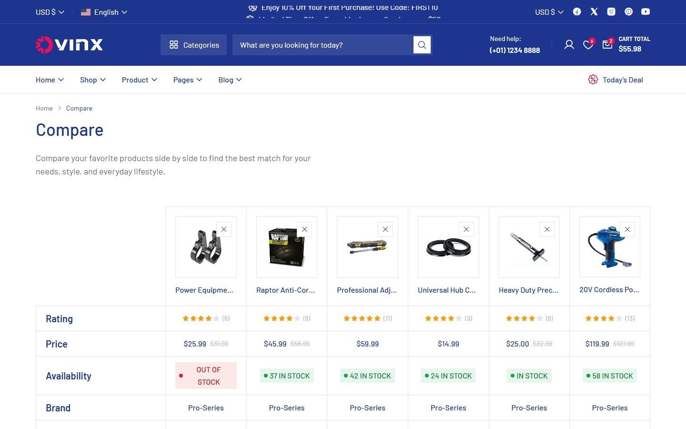Open the 20V Cordless product image
The image size is (686, 429).
610,247
